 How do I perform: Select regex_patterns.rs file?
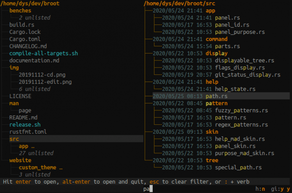pos(241,125)
